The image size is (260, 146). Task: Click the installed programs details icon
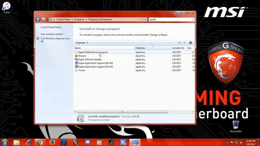[81, 118]
